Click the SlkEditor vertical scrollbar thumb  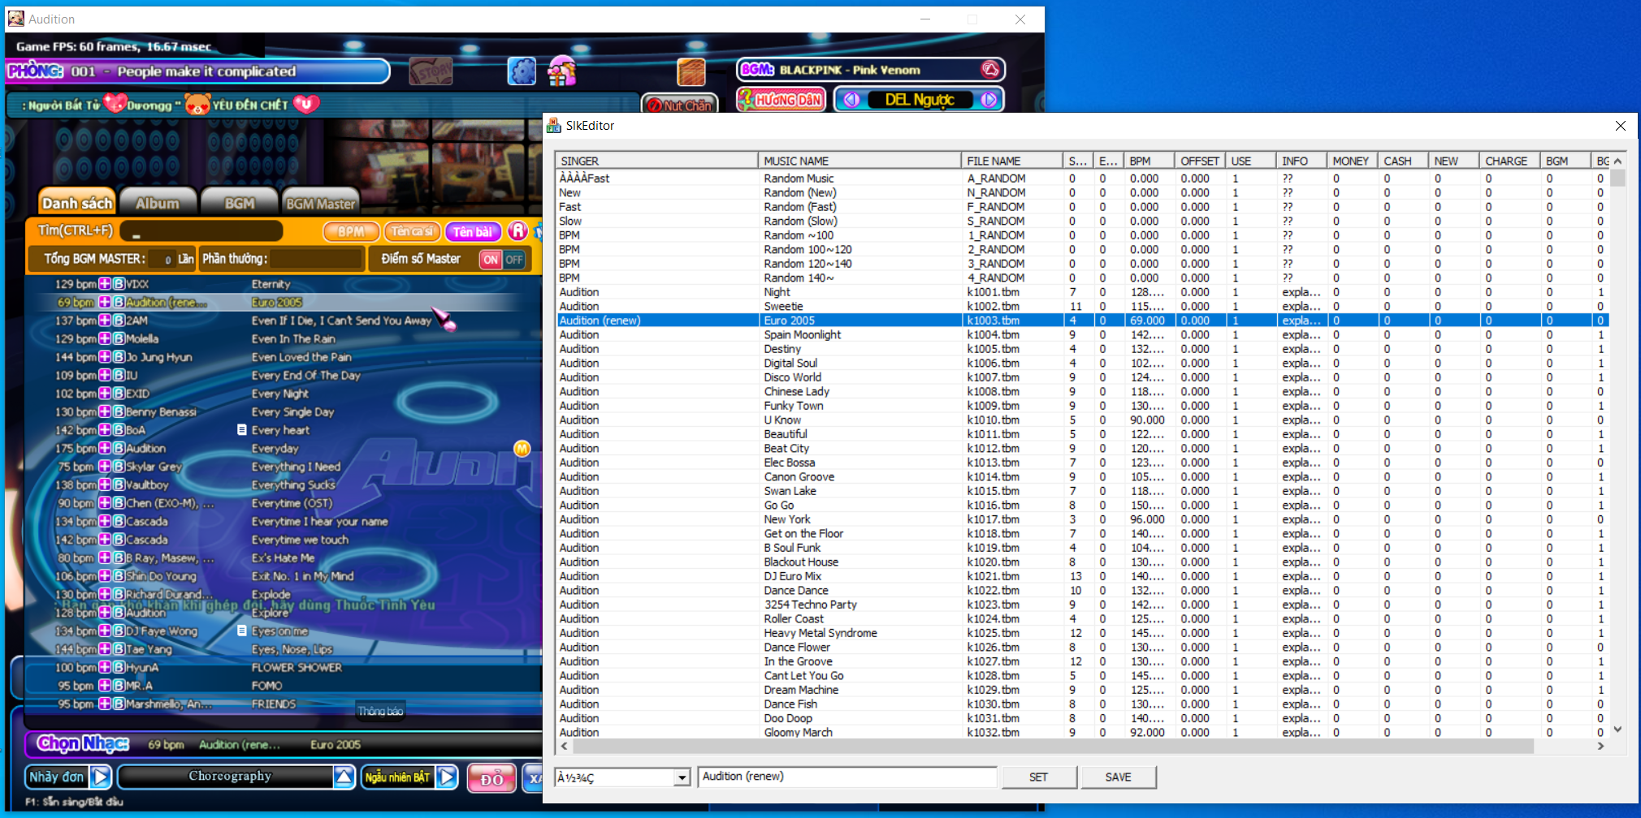click(1617, 178)
